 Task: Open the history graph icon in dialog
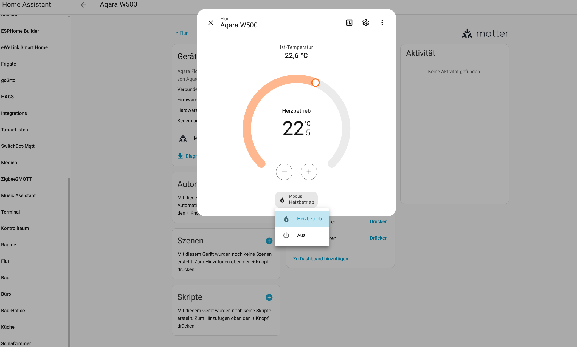coord(349,23)
